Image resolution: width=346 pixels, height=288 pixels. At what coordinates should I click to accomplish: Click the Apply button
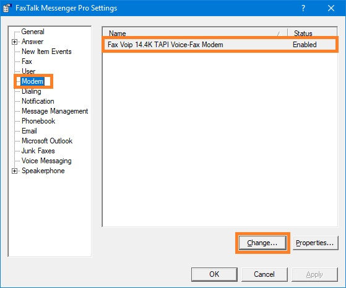[314, 274]
